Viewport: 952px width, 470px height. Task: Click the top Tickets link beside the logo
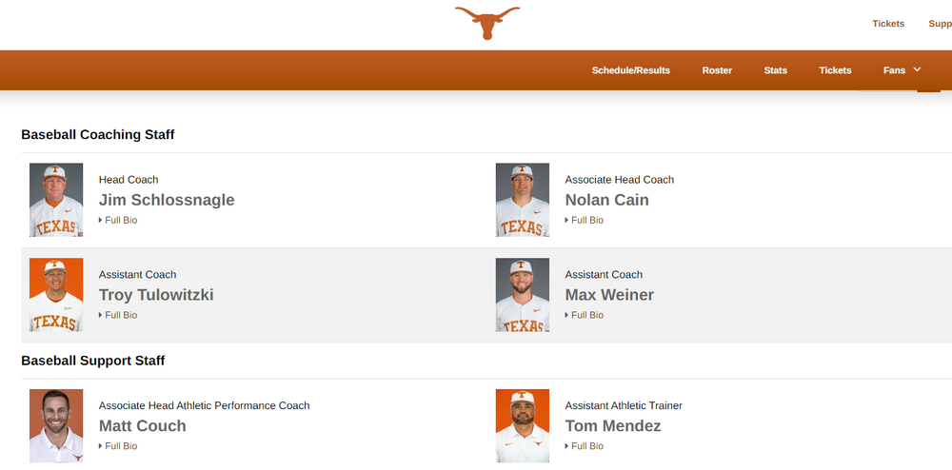(888, 24)
